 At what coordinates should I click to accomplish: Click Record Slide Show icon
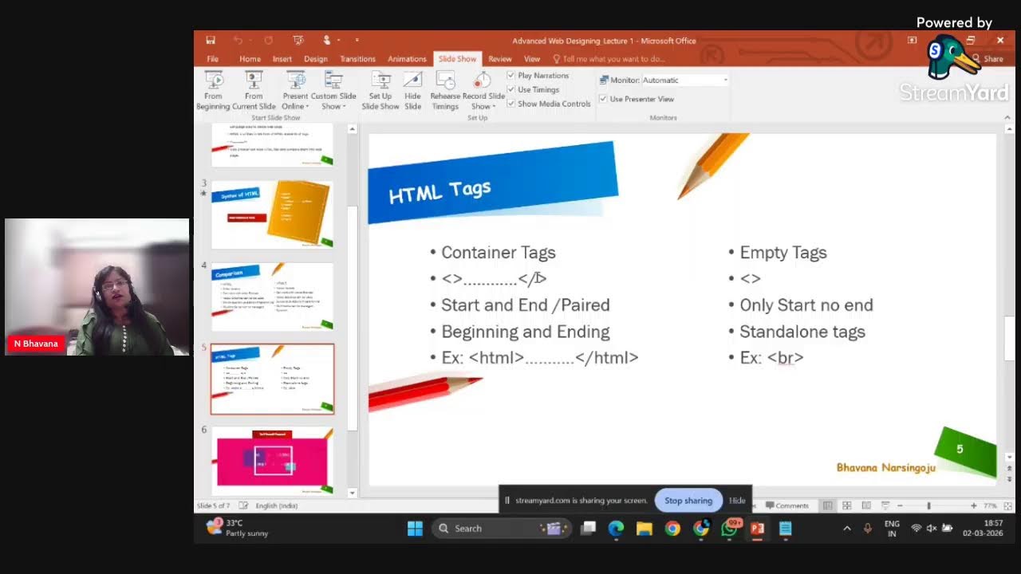tap(483, 81)
